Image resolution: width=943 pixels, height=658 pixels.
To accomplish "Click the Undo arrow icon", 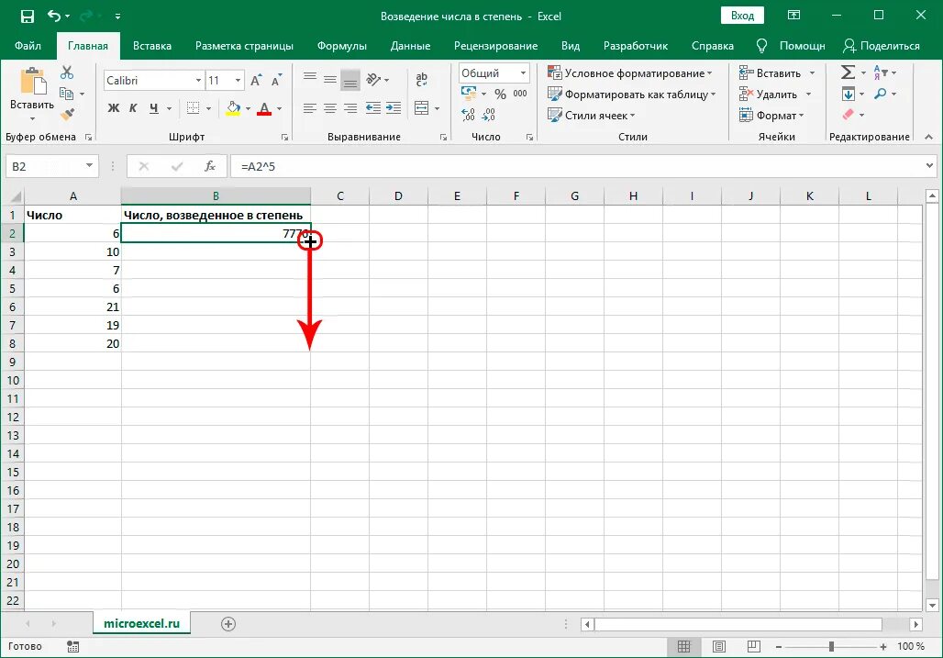I will (54, 16).
